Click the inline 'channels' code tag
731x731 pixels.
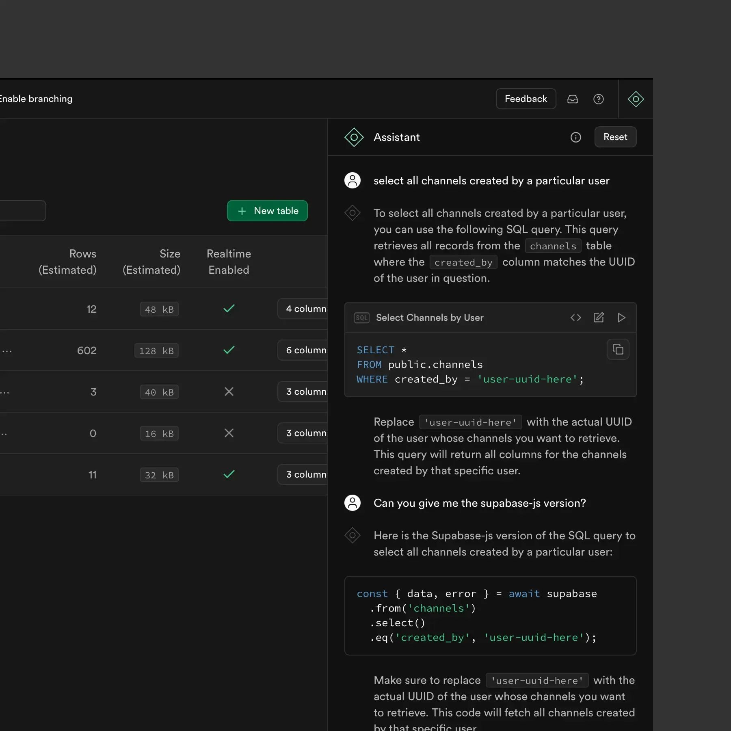[553, 246]
